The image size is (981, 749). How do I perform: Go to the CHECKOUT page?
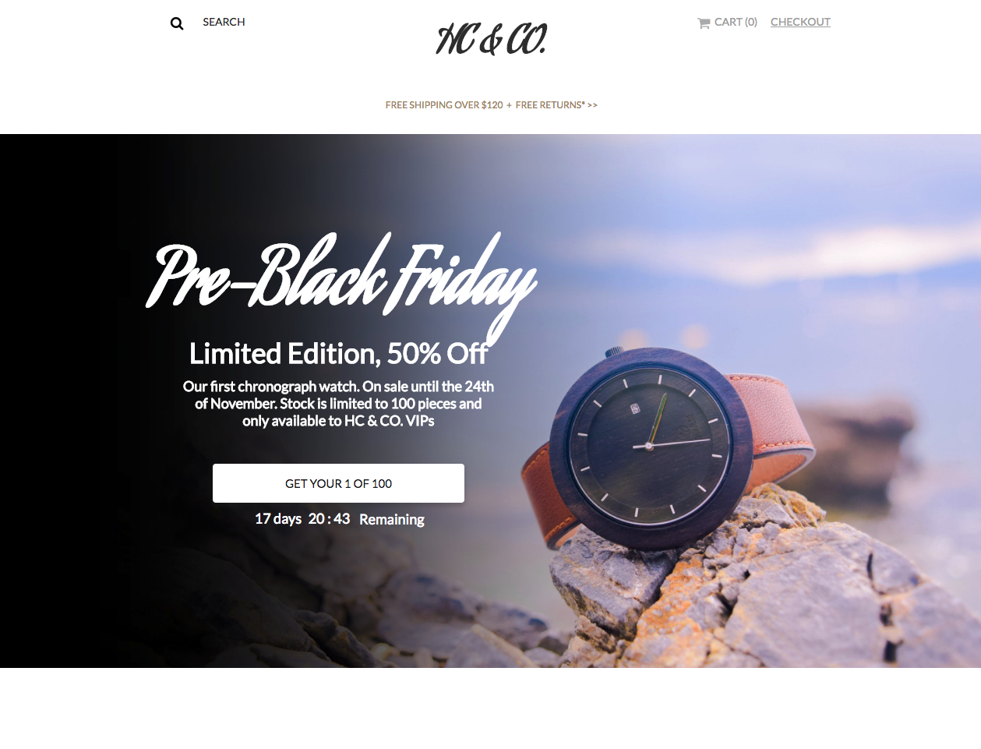tap(800, 22)
